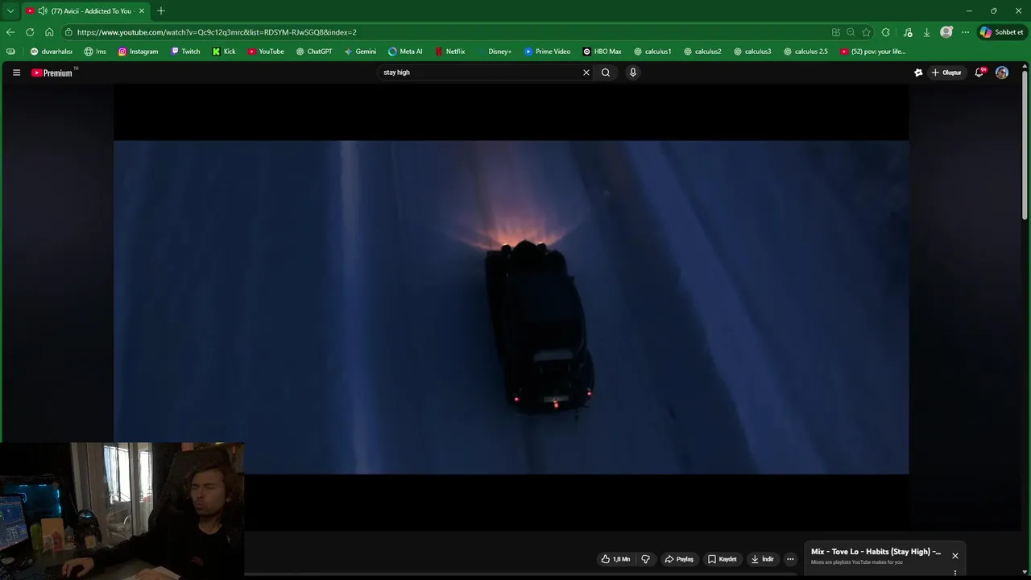The width and height of the screenshot is (1031, 580).
Task: Open browser settings three-dot menu
Action: 965,32
